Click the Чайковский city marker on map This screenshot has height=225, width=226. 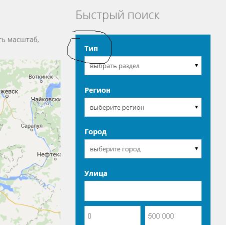point(48,104)
